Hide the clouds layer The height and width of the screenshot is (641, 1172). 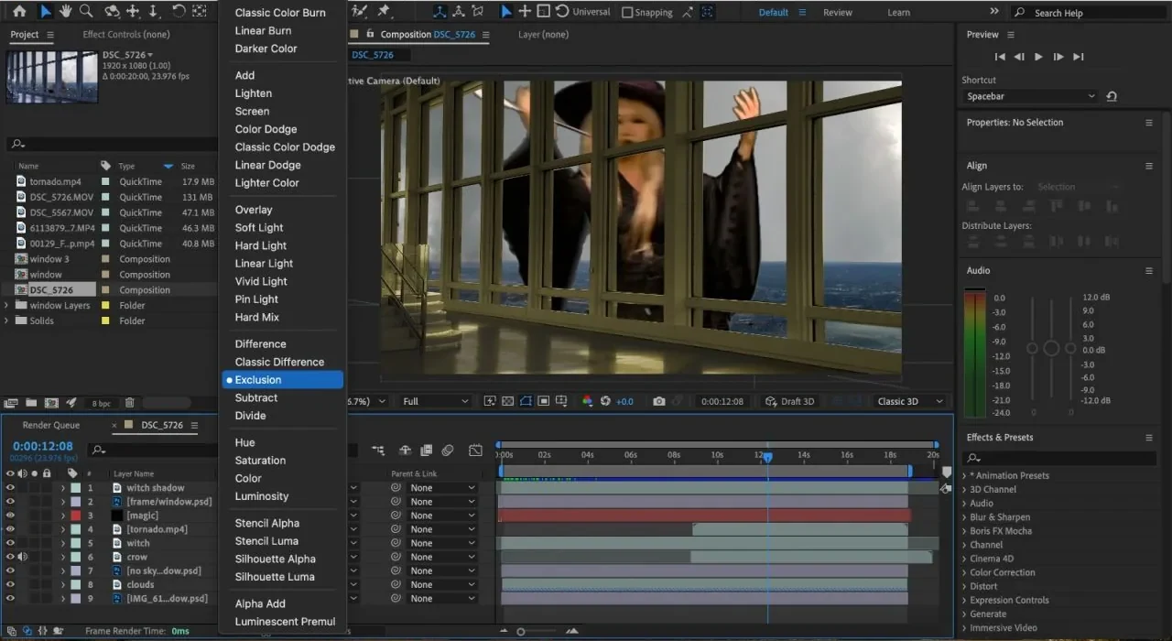11,585
